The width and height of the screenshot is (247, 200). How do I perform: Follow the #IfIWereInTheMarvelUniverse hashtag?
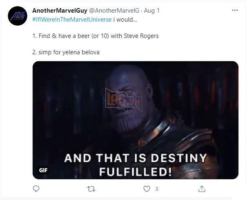click(x=71, y=20)
